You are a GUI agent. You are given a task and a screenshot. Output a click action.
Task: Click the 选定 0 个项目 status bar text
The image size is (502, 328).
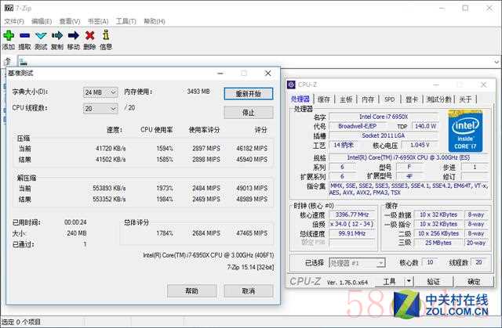point(21,322)
